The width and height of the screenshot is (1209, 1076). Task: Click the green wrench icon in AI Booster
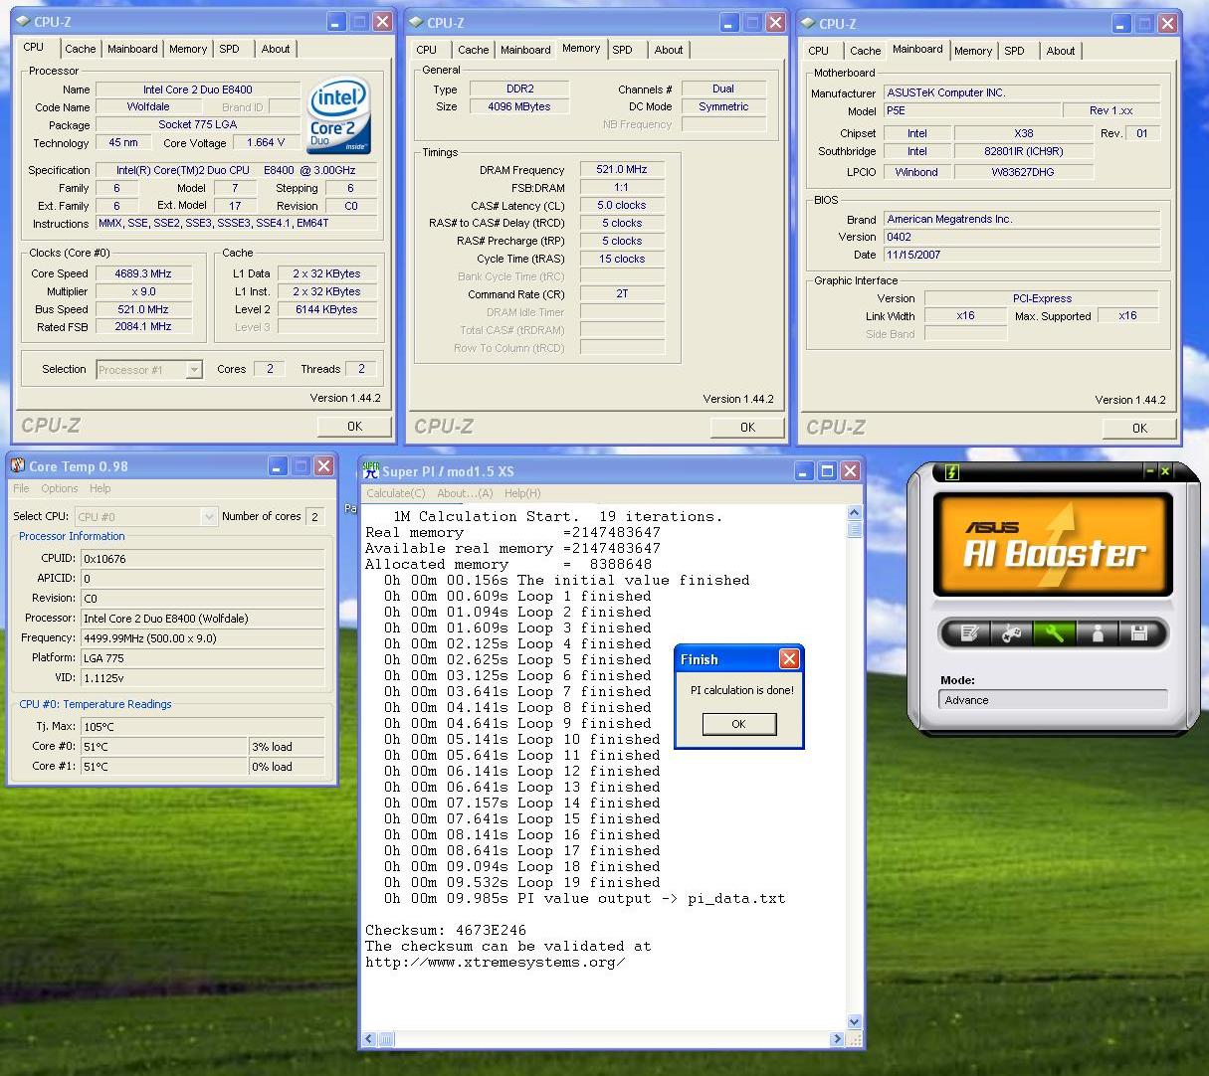1055,632
